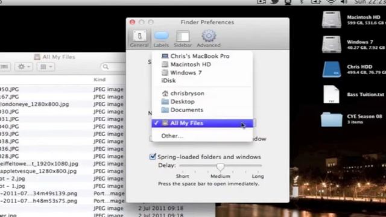Choose Other… from the popup menu
The height and width of the screenshot is (217, 386).
point(202,136)
